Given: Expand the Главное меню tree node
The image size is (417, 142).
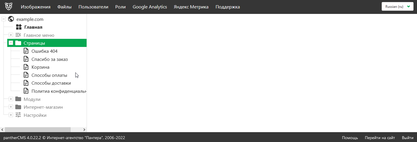Looking at the screenshot, I should click(x=11, y=35).
